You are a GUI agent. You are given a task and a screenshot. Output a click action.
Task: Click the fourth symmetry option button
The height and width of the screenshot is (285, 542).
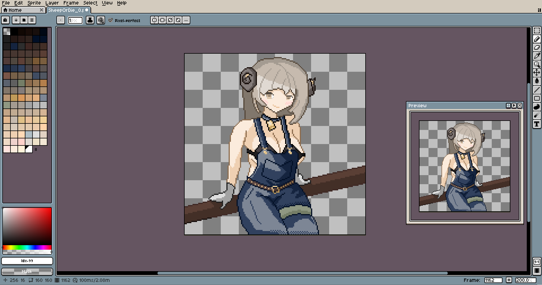(x=178, y=20)
